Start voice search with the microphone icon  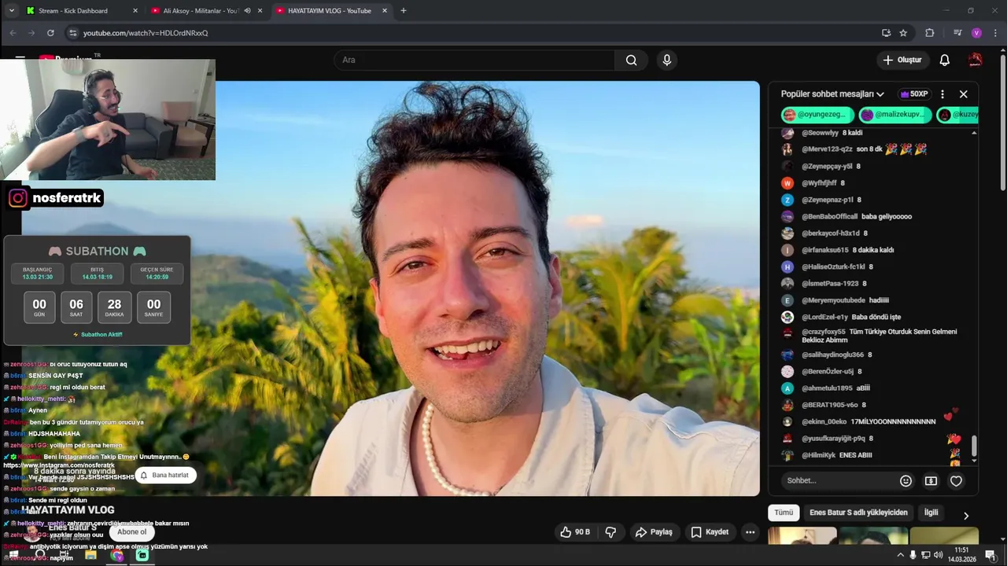point(667,60)
